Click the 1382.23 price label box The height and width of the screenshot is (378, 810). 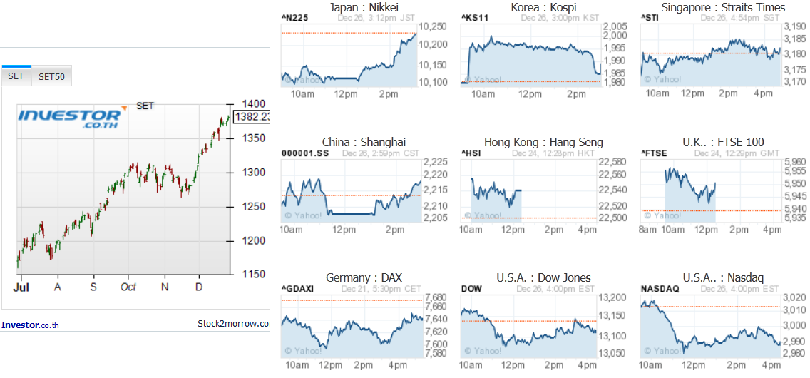(252, 117)
